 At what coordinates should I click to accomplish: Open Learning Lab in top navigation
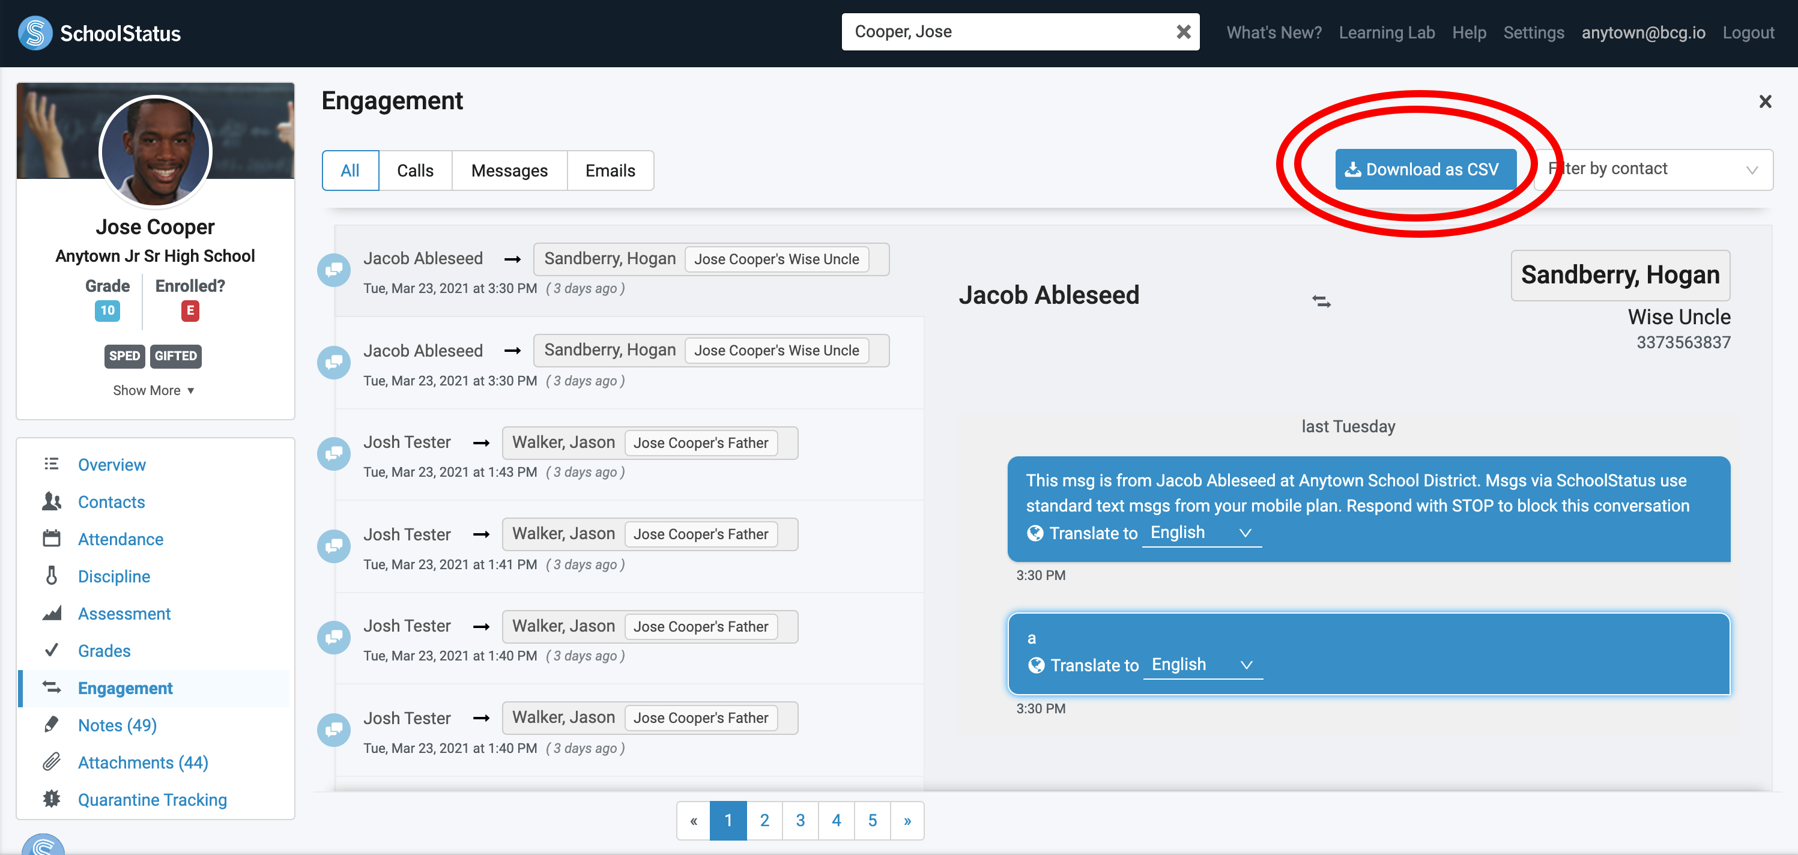[x=1386, y=33]
